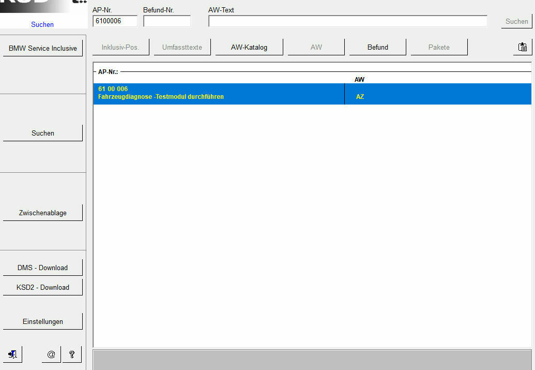Click the @ email icon button
535x370 pixels.
click(51, 354)
